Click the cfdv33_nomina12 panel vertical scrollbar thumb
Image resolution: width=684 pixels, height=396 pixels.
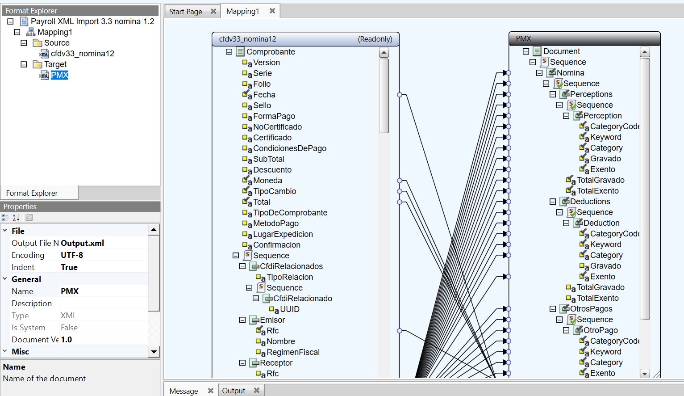click(384, 96)
